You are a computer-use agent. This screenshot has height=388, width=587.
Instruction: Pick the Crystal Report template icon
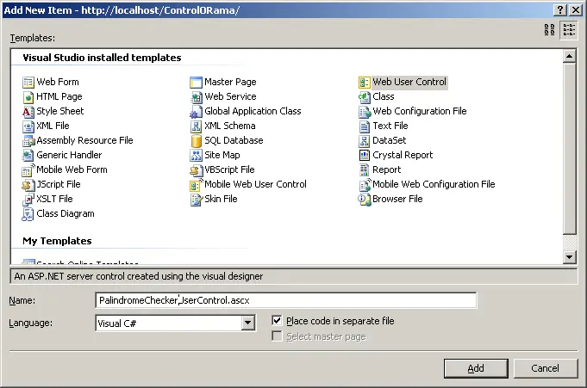click(x=365, y=155)
